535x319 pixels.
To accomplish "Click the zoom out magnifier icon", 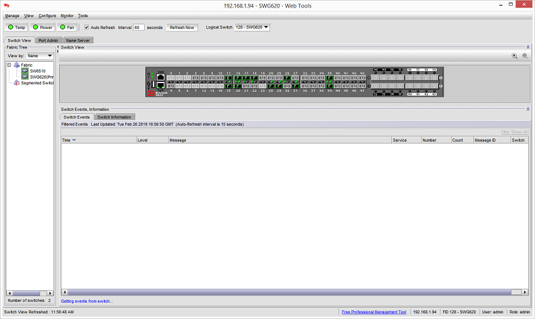I will click(525, 55).
